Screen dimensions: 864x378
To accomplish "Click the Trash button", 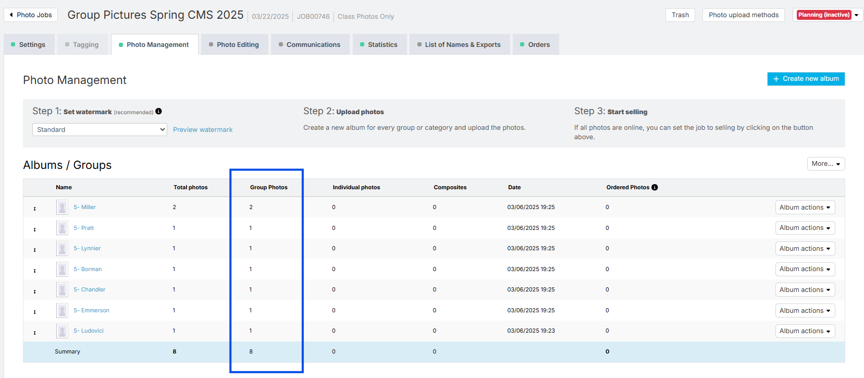I will 680,15.
